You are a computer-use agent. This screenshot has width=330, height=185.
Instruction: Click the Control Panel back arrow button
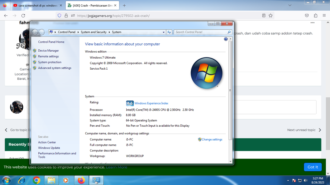tap(35, 32)
